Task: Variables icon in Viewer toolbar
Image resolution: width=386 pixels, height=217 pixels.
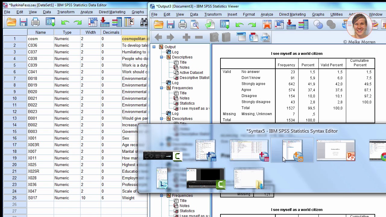Action: pos(303,25)
